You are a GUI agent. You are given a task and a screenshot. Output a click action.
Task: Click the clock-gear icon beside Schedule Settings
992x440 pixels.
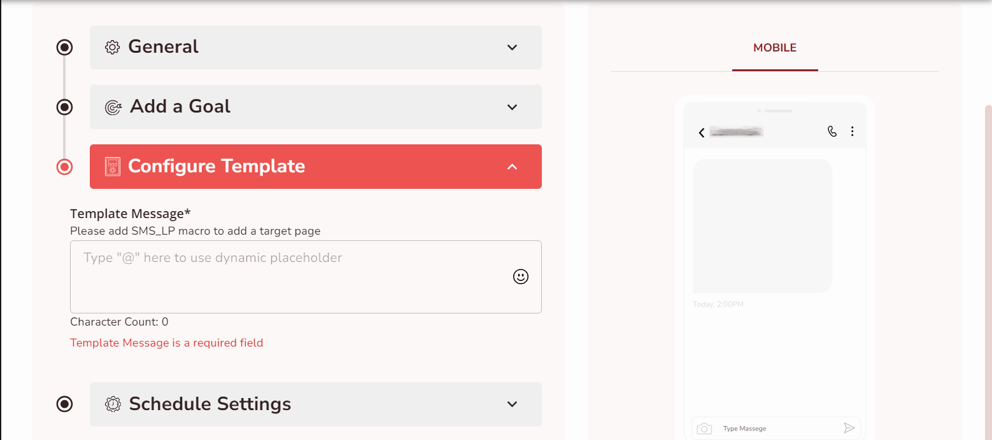tap(113, 404)
